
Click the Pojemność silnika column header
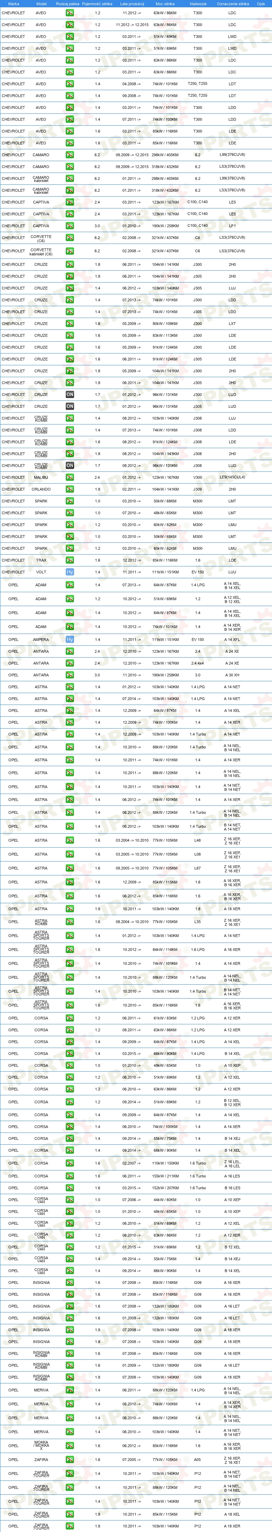[97, 3]
